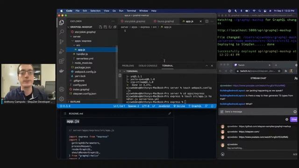Click the purple Chat send button
This screenshot has height=168, width=299.
294,119
